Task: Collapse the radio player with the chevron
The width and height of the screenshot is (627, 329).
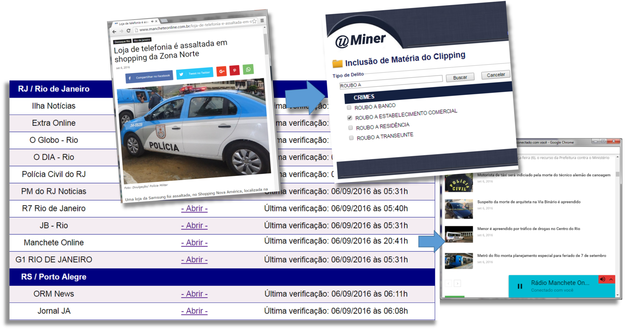Action: pos(611,279)
